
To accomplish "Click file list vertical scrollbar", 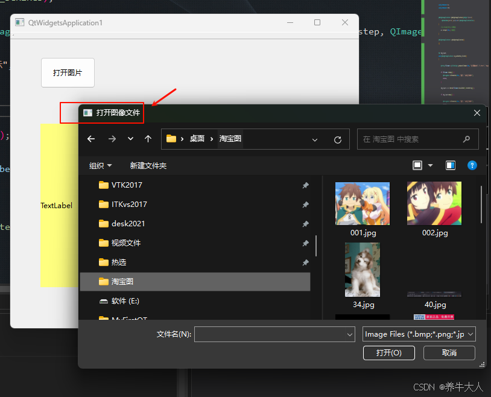I will [481, 205].
